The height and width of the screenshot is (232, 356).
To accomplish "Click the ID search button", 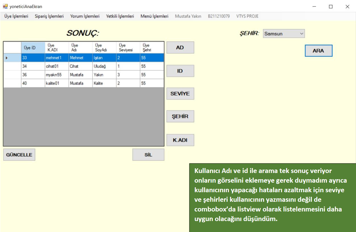I will (180, 71).
